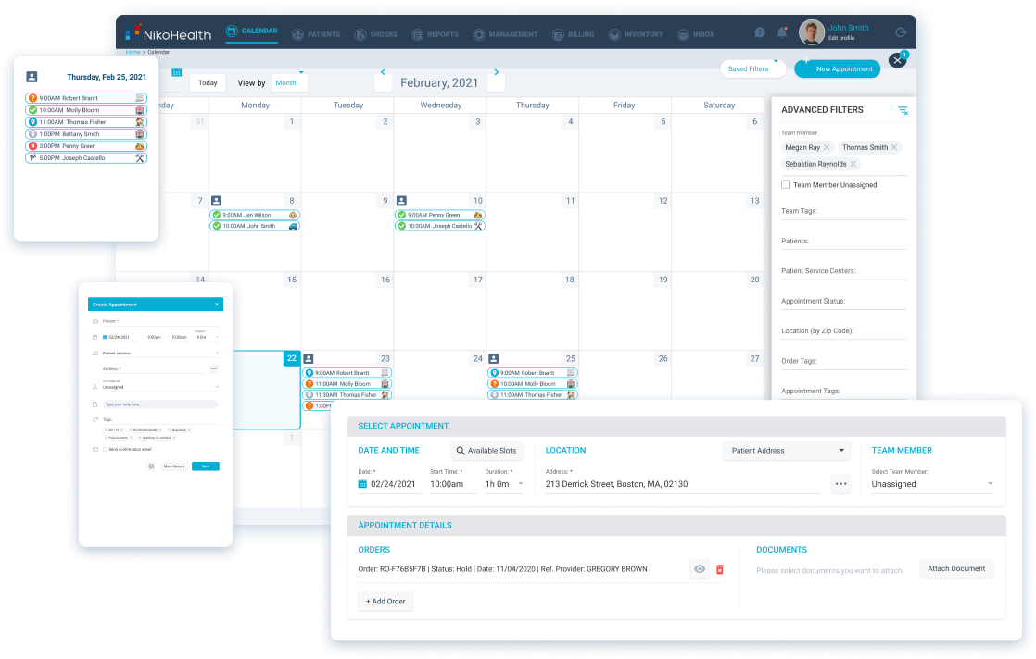Click the Available Slots button

pos(486,451)
